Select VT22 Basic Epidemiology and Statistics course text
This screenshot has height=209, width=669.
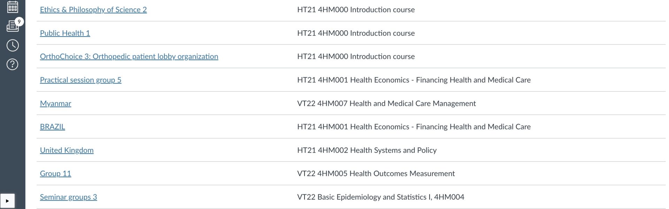pyautogui.click(x=380, y=197)
